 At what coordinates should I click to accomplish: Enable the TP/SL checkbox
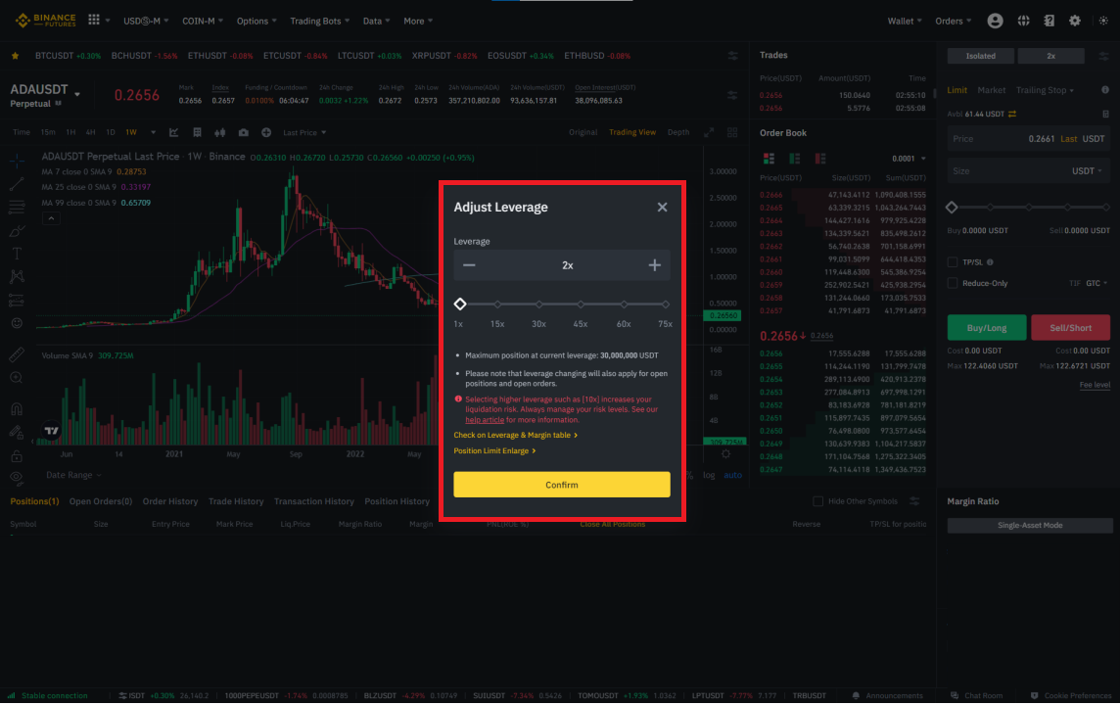pyautogui.click(x=953, y=262)
